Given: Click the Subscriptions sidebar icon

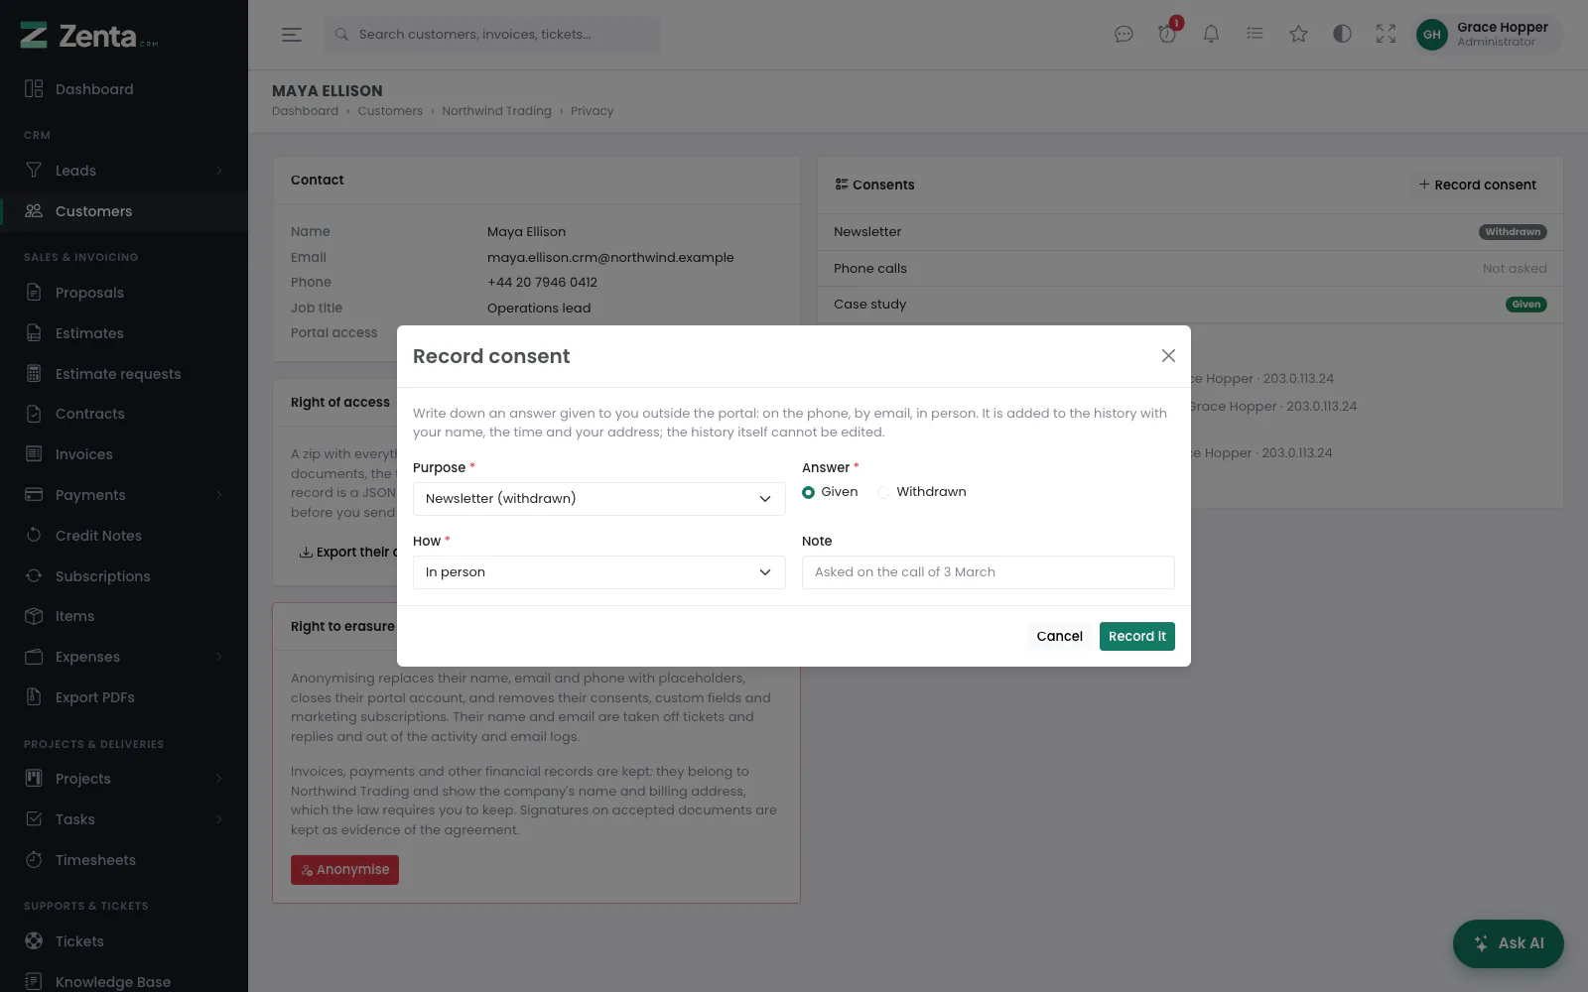Looking at the screenshot, I should coord(34,576).
